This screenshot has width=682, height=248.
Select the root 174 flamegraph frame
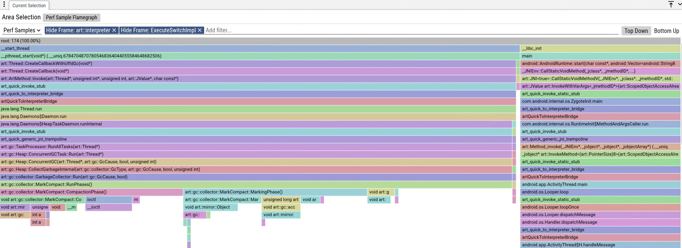tap(340, 41)
